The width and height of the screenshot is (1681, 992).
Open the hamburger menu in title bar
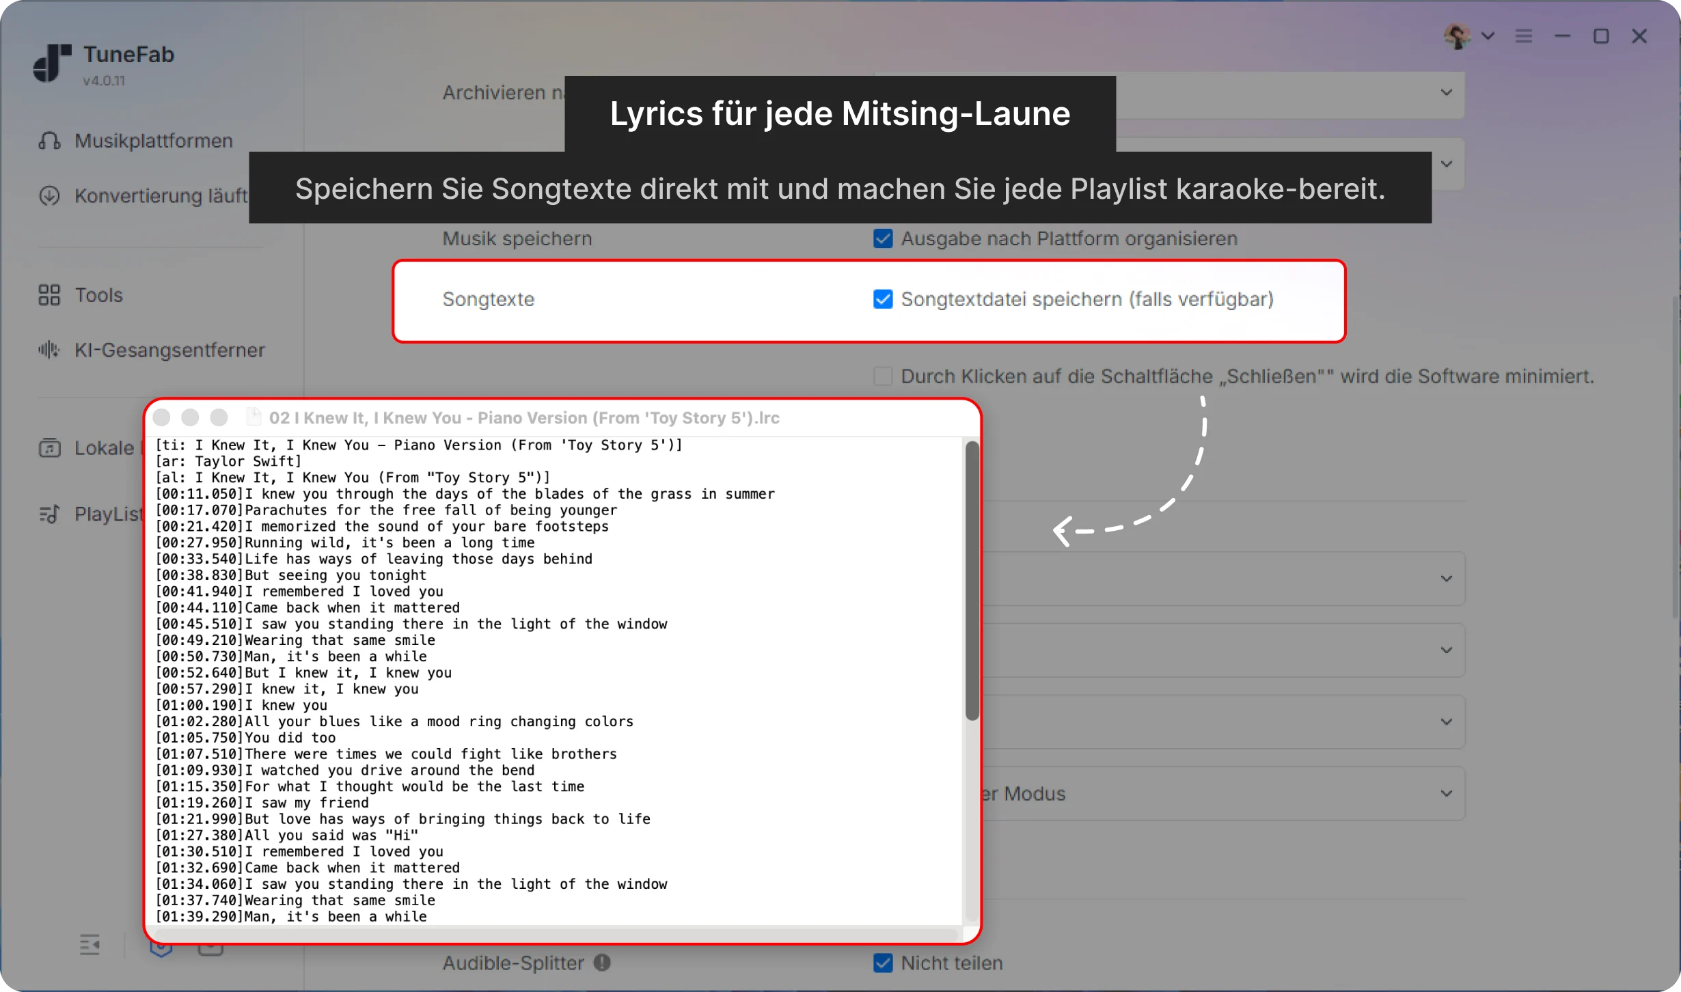click(1524, 36)
